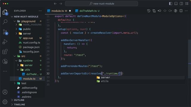Viewport: 191px width, 107px height.
Task: Click the run circle icon in editor toolbar
Action: click(x=175, y=11)
